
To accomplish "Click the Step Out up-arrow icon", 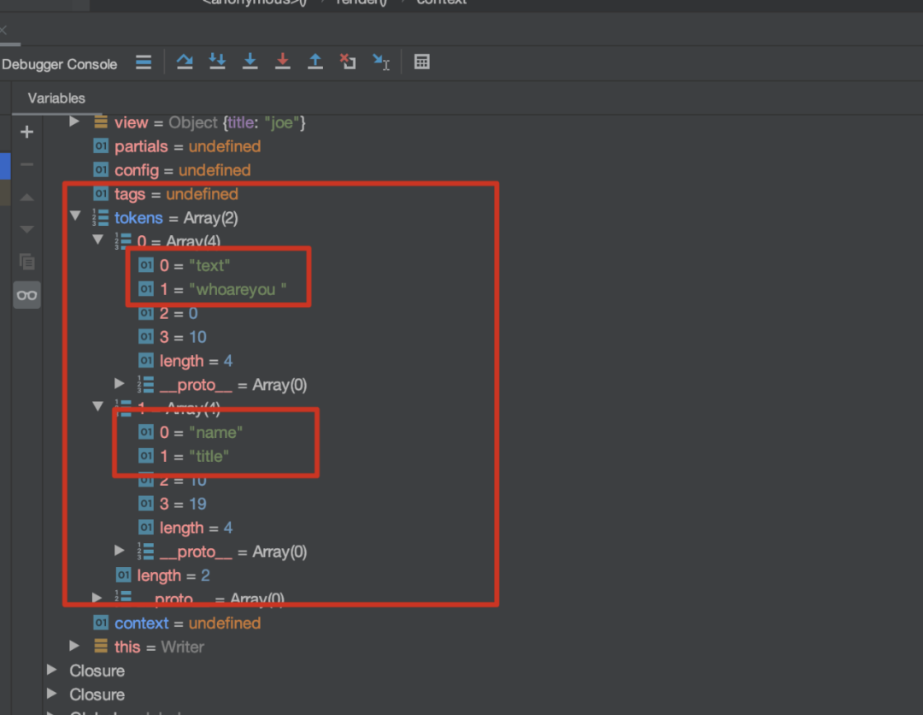I will (315, 62).
